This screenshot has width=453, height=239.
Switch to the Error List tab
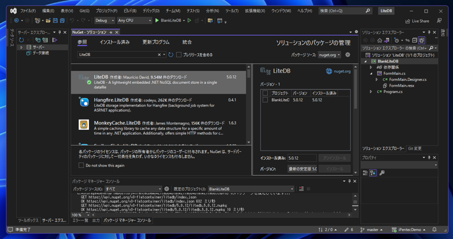[x=80, y=220]
